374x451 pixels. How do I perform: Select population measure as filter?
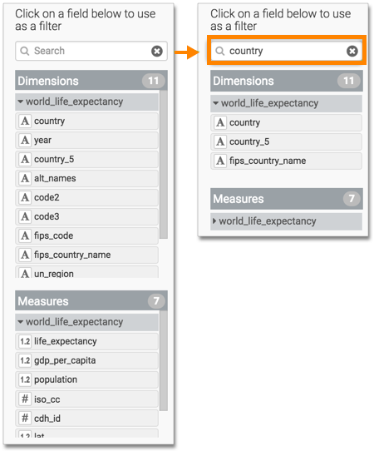coord(86,379)
